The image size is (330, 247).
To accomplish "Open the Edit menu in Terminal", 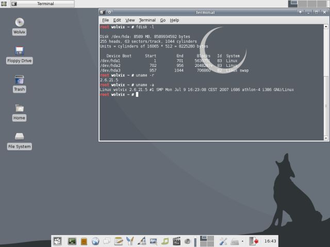I will click(117, 20).
